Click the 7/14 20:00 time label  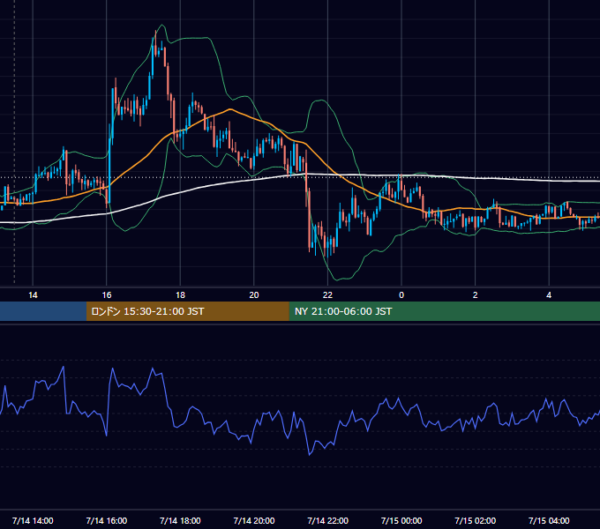pos(254,520)
